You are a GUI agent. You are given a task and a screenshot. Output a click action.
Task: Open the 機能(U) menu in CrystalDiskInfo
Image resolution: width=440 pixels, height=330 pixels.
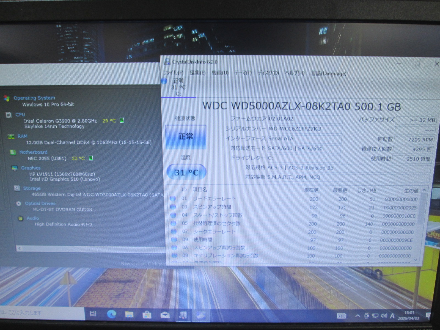[220, 73]
